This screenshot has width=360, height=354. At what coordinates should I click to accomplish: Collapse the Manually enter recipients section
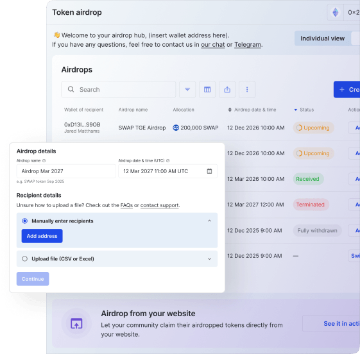[209, 221]
